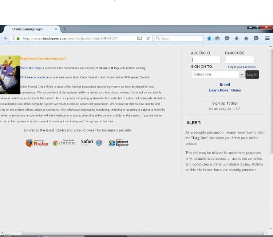Viewport: 273px width, 237px height.
Task: Open Forgot your passcode link
Action: pyautogui.click(x=242, y=67)
